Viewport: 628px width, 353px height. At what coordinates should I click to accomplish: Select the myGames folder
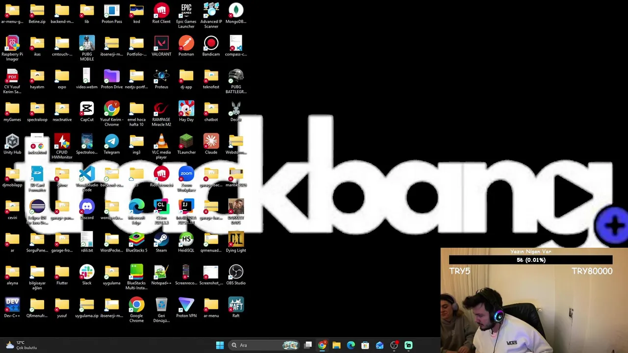coord(12,112)
